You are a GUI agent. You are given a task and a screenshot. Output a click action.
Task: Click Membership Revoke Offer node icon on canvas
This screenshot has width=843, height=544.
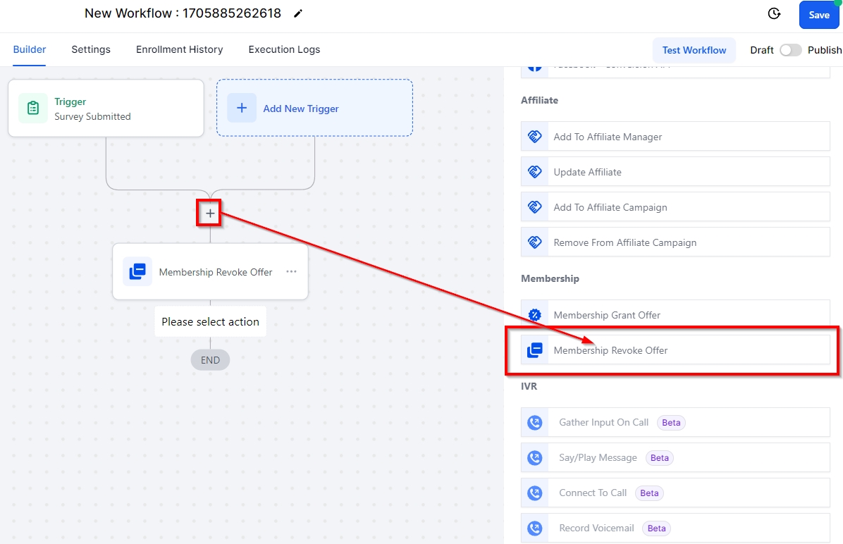click(x=137, y=272)
